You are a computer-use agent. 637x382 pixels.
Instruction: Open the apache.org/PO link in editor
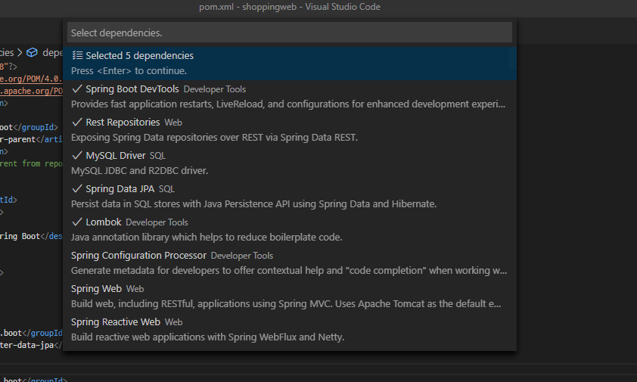pos(31,91)
